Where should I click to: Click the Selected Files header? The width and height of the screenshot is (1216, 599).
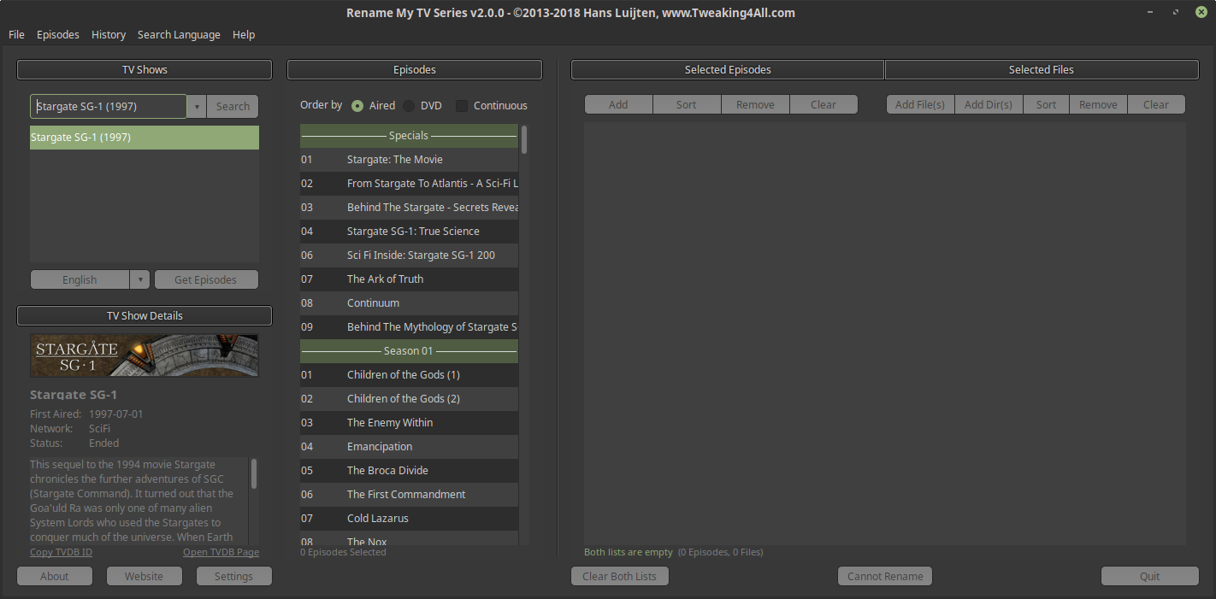click(1042, 69)
